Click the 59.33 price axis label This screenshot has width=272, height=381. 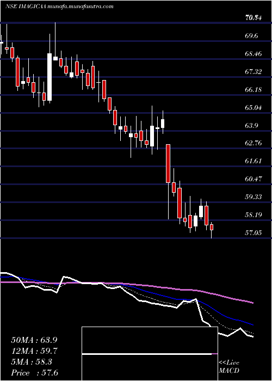point(254,196)
